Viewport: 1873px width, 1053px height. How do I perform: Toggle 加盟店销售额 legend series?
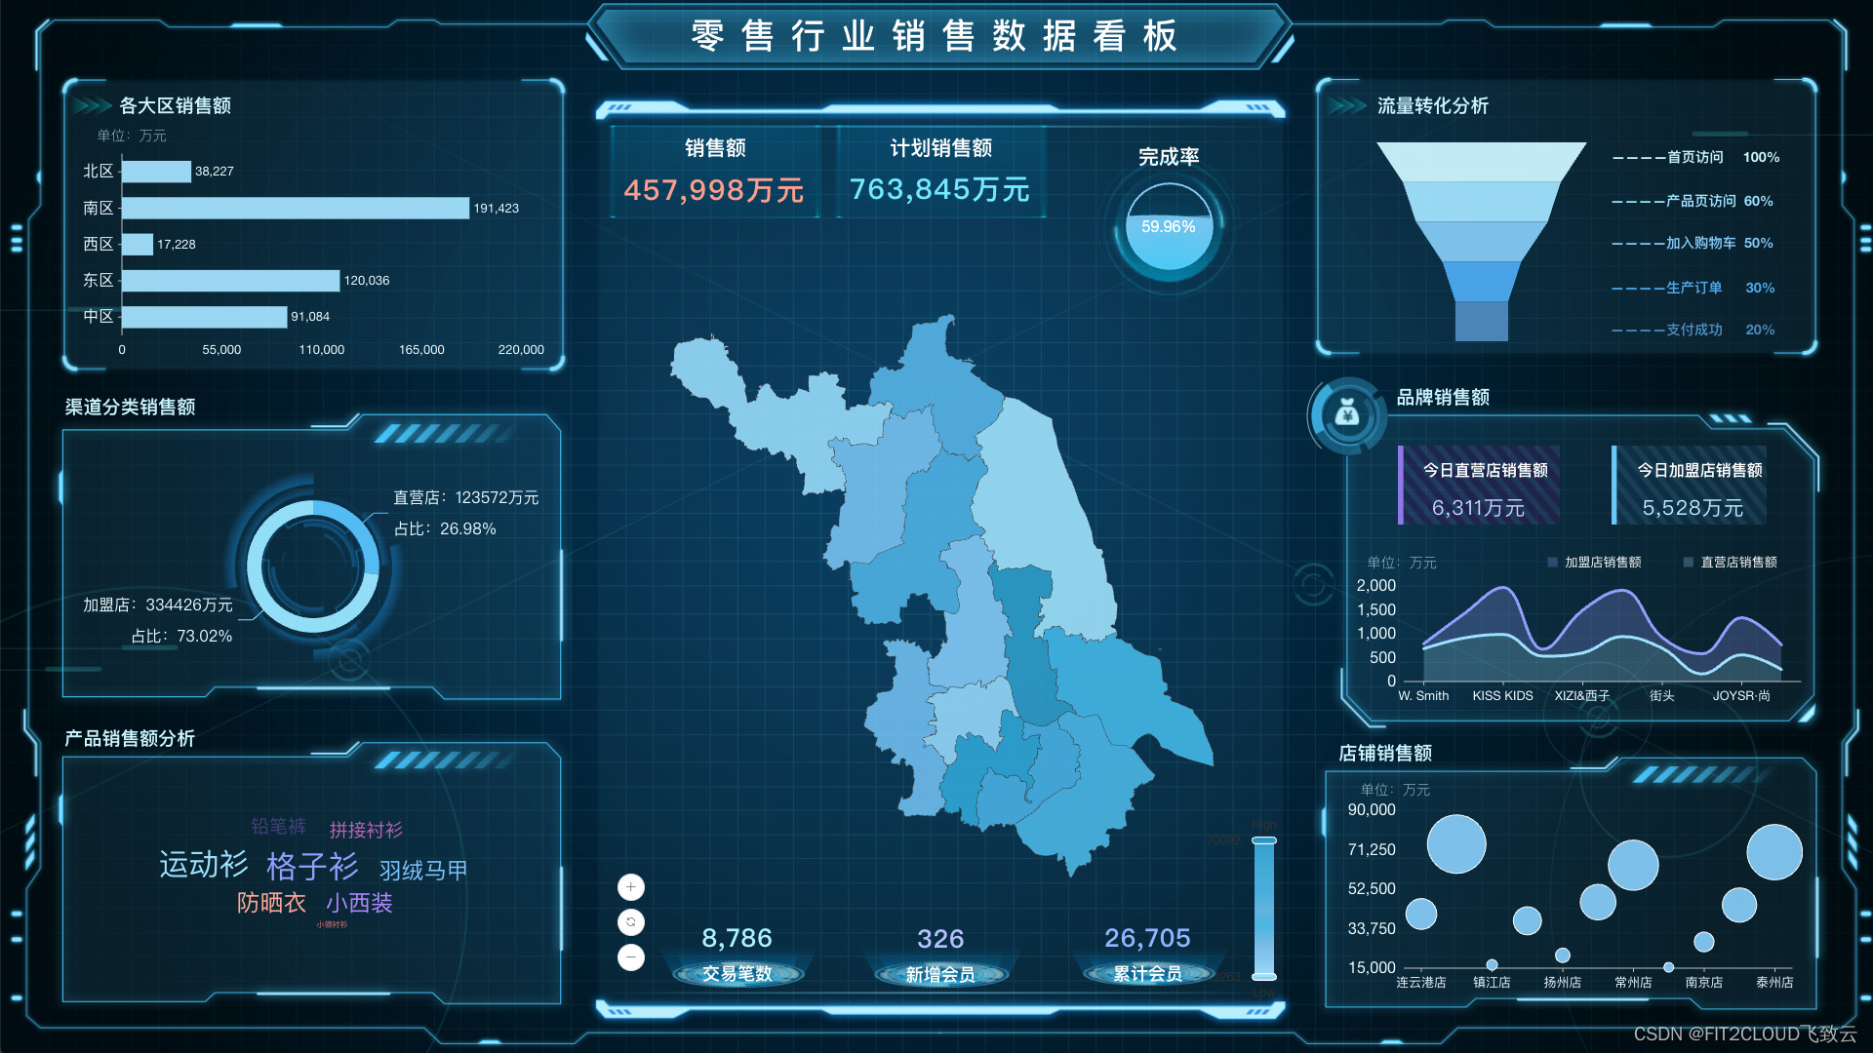[1594, 563]
